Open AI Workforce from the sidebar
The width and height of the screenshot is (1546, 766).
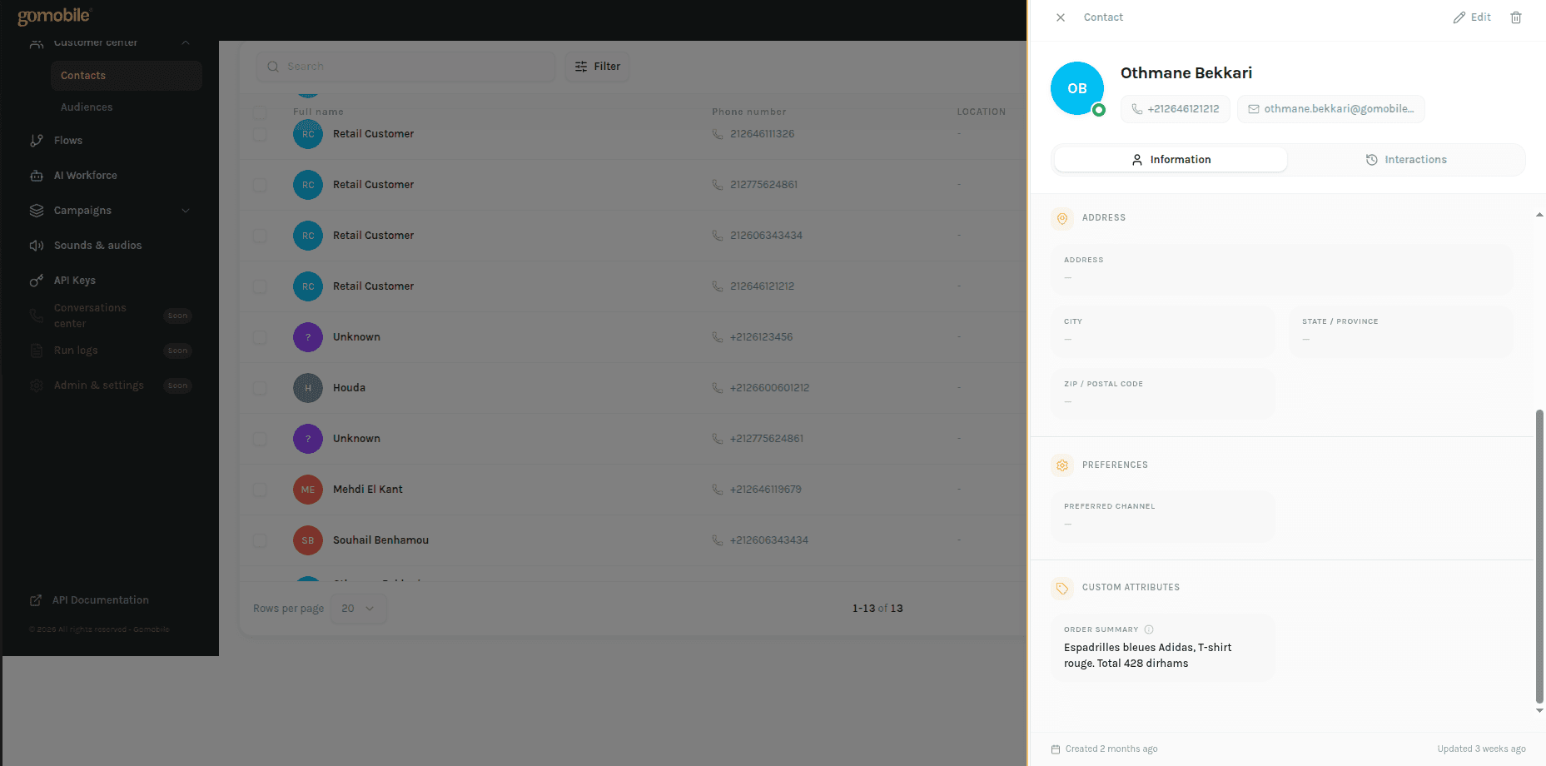click(x=83, y=175)
